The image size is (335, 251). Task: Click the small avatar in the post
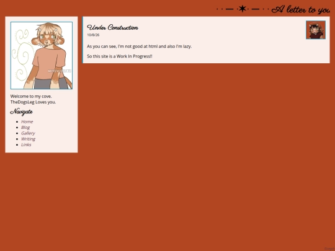(x=316, y=30)
